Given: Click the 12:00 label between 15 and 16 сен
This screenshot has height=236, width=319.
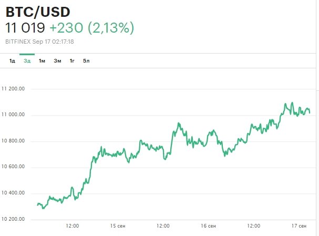Looking at the screenshot, I should coord(163,226).
